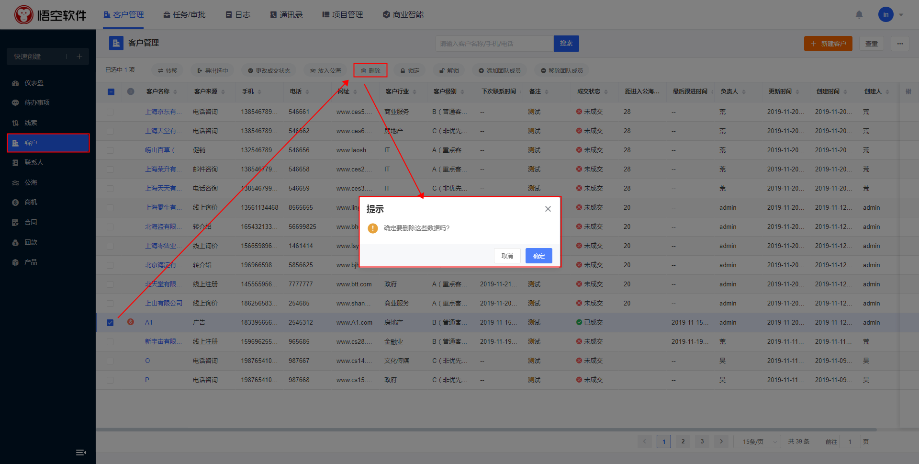
Task: Switch to the 项目管理 tab
Action: pyautogui.click(x=342, y=15)
